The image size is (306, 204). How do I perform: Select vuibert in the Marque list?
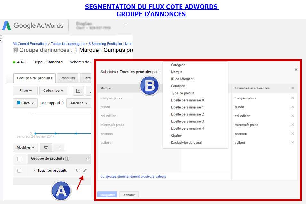pos(106,142)
